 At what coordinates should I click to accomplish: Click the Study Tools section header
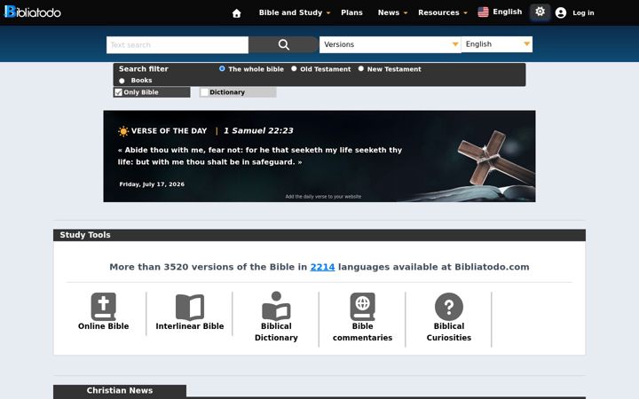pos(319,235)
